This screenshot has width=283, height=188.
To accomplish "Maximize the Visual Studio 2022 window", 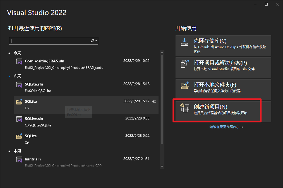I will tap(266, 4).
